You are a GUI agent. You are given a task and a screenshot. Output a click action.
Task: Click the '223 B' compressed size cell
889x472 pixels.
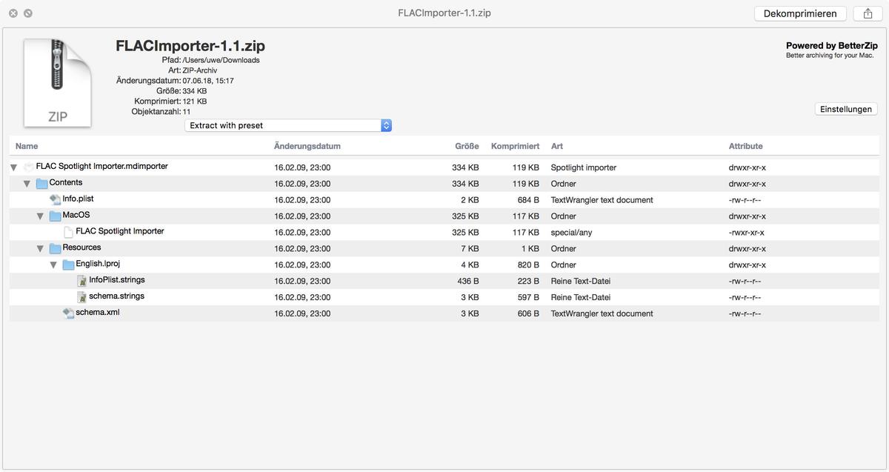click(x=528, y=282)
